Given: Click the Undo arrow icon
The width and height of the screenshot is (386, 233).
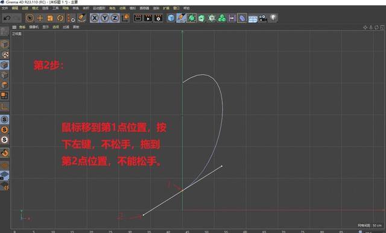Looking at the screenshot, I should tap(7, 18).
